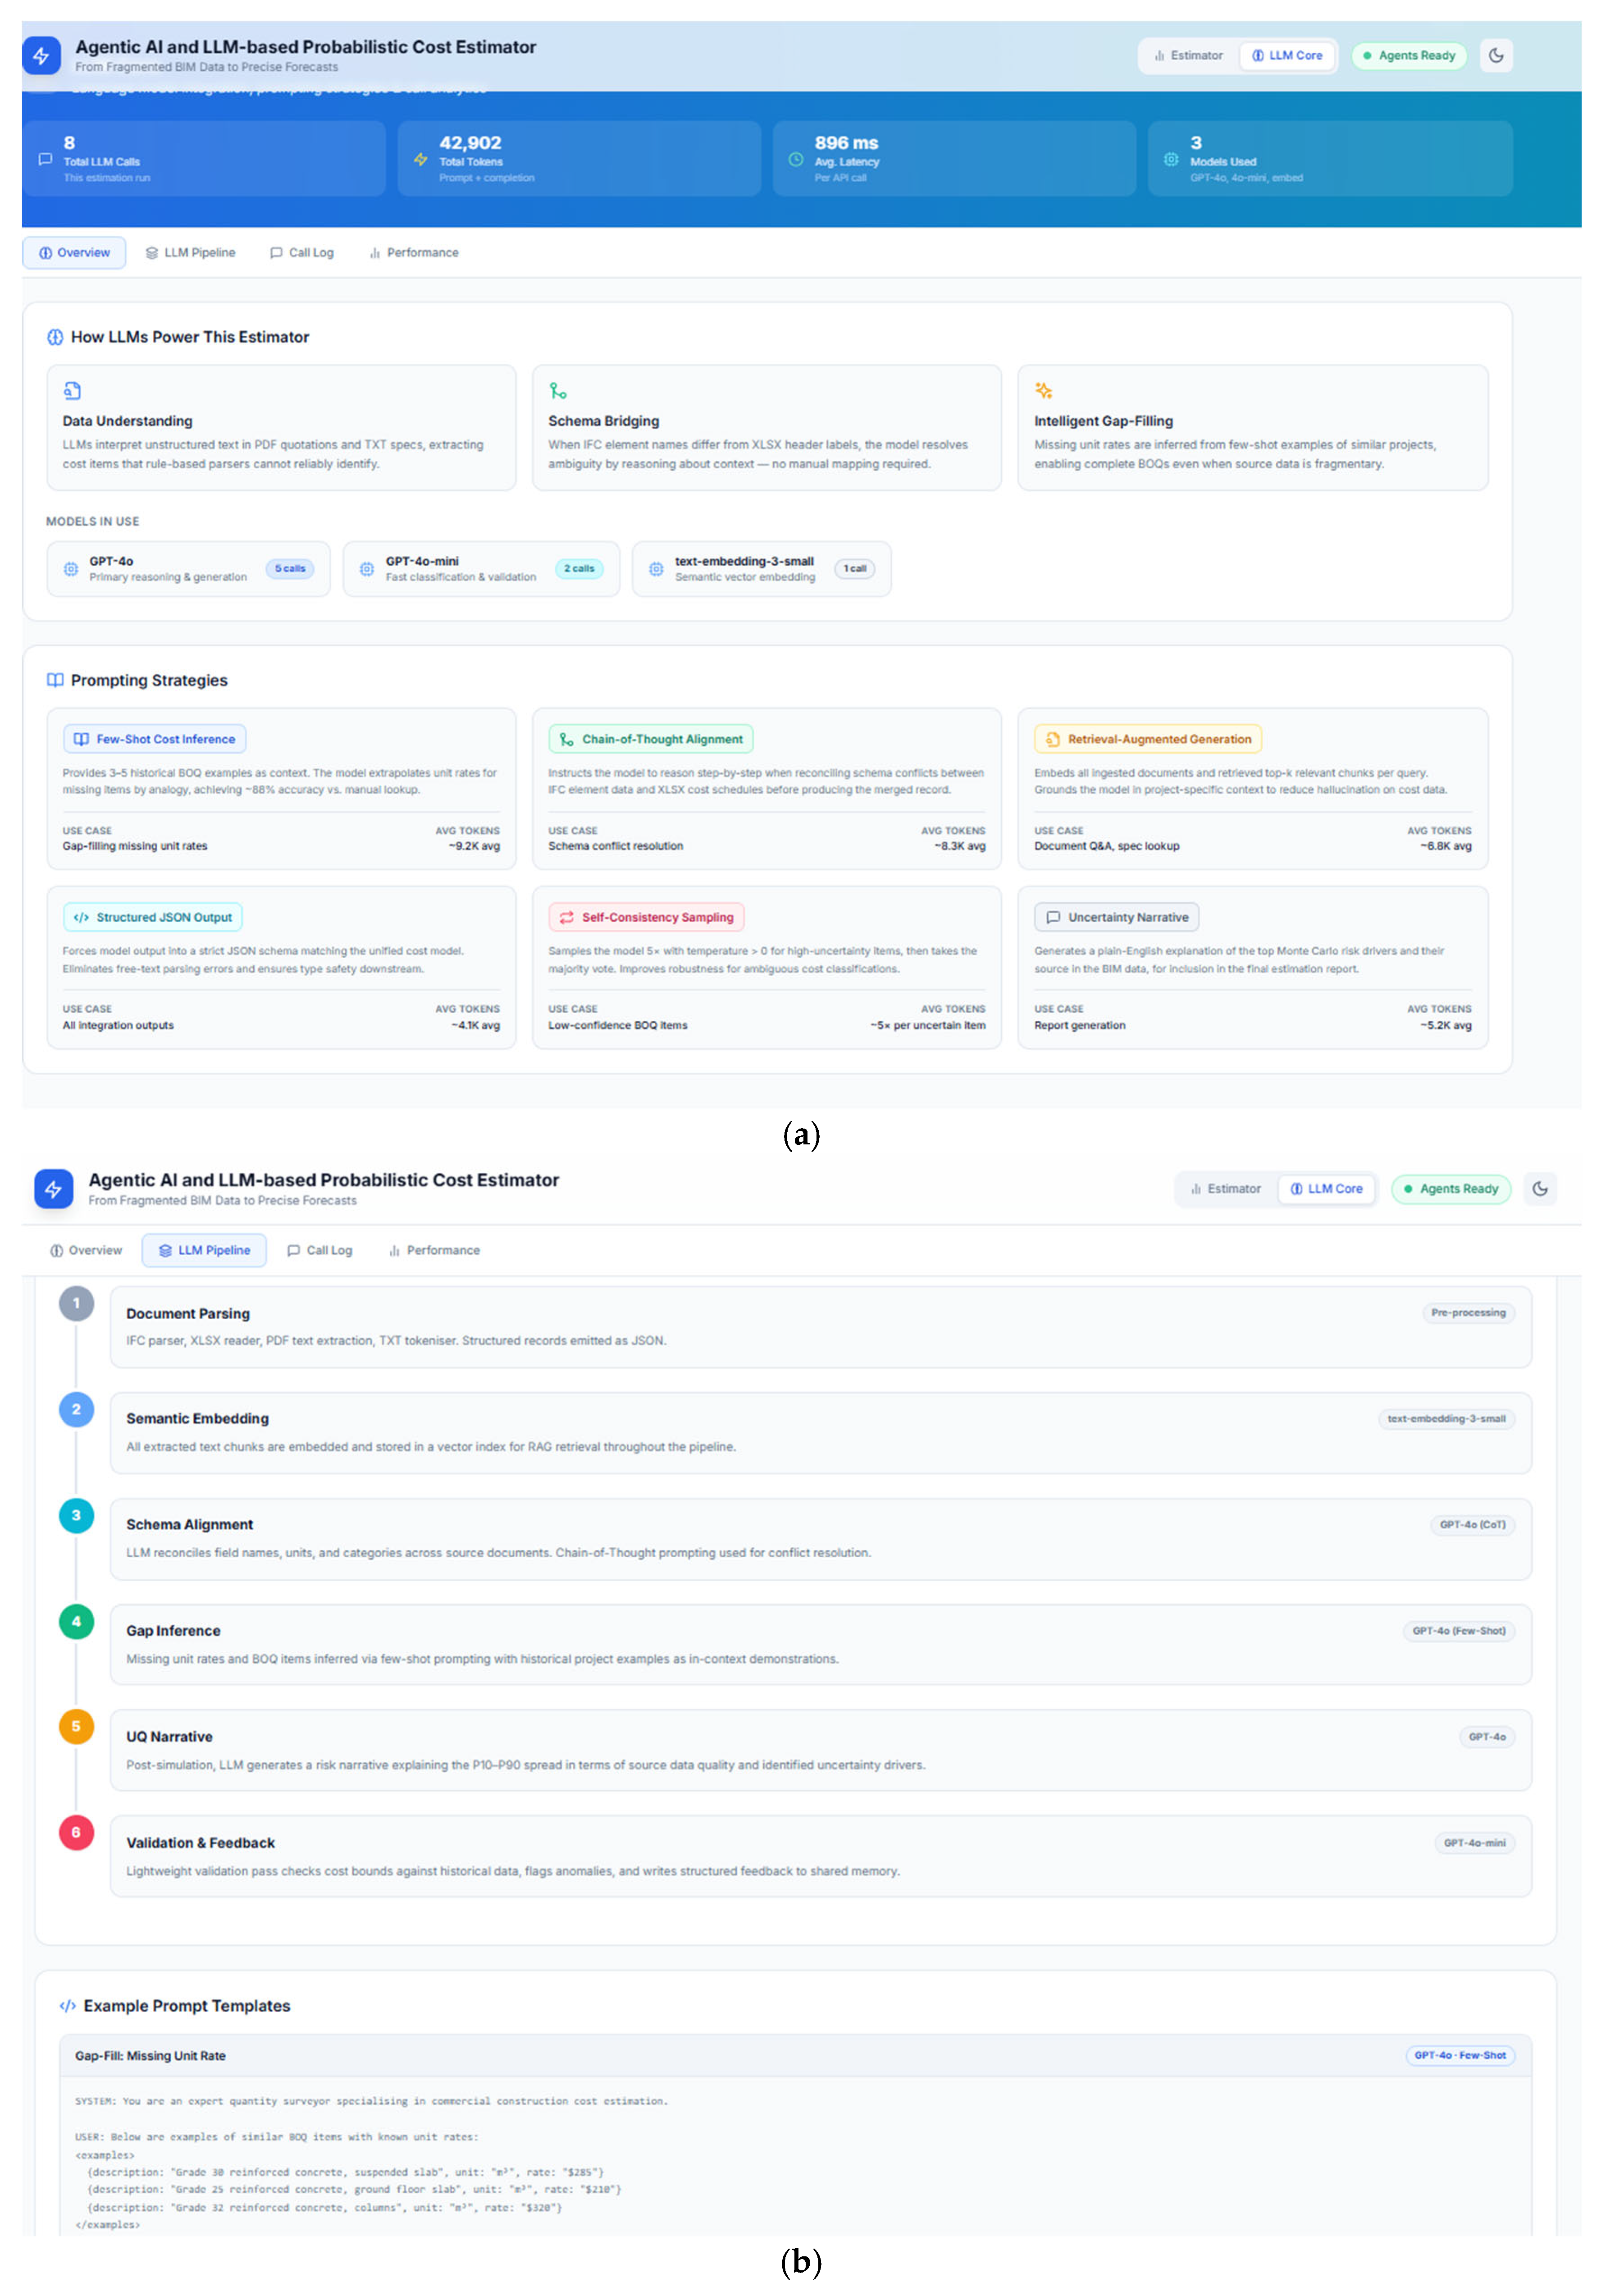Click the brain icon beside How LLMs Power This Estimator
The height and width of the screenshot is (2296, 1601).
[55, 338]
